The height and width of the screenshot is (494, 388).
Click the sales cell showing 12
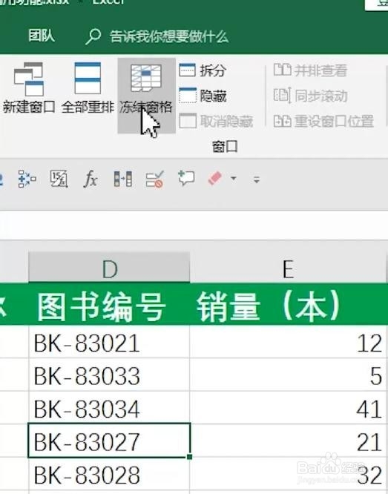click(288, 342)
